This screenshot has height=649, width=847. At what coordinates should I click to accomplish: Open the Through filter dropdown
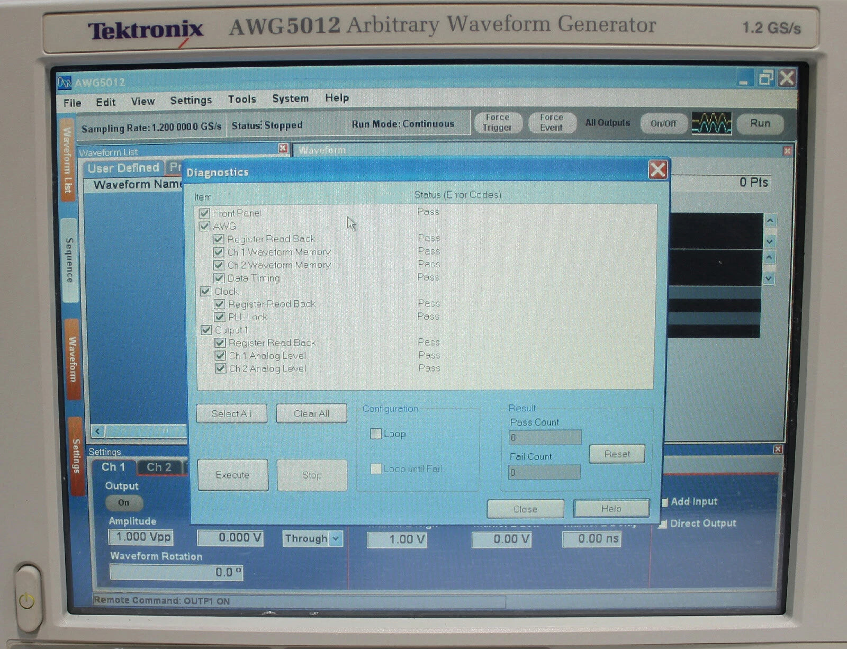point(336,539)
